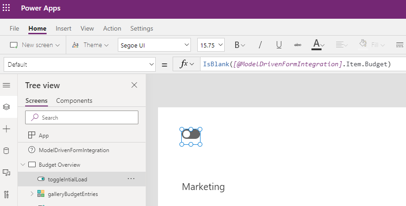Select the Screens tab in Tree view
Viewport: 406px width, 206px height.
point(37,101)
